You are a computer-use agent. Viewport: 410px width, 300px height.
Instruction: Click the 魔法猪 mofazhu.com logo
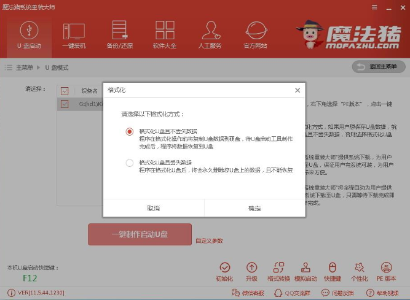click(349, 35)
